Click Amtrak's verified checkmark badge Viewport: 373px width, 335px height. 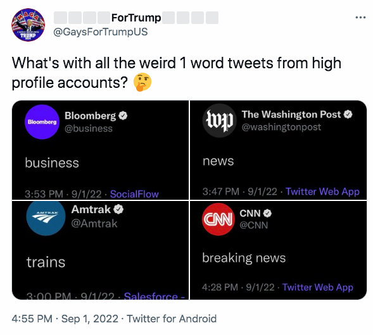118,209
